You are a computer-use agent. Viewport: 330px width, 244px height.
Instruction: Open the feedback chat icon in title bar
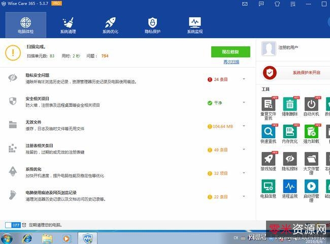tap(261, 4)
